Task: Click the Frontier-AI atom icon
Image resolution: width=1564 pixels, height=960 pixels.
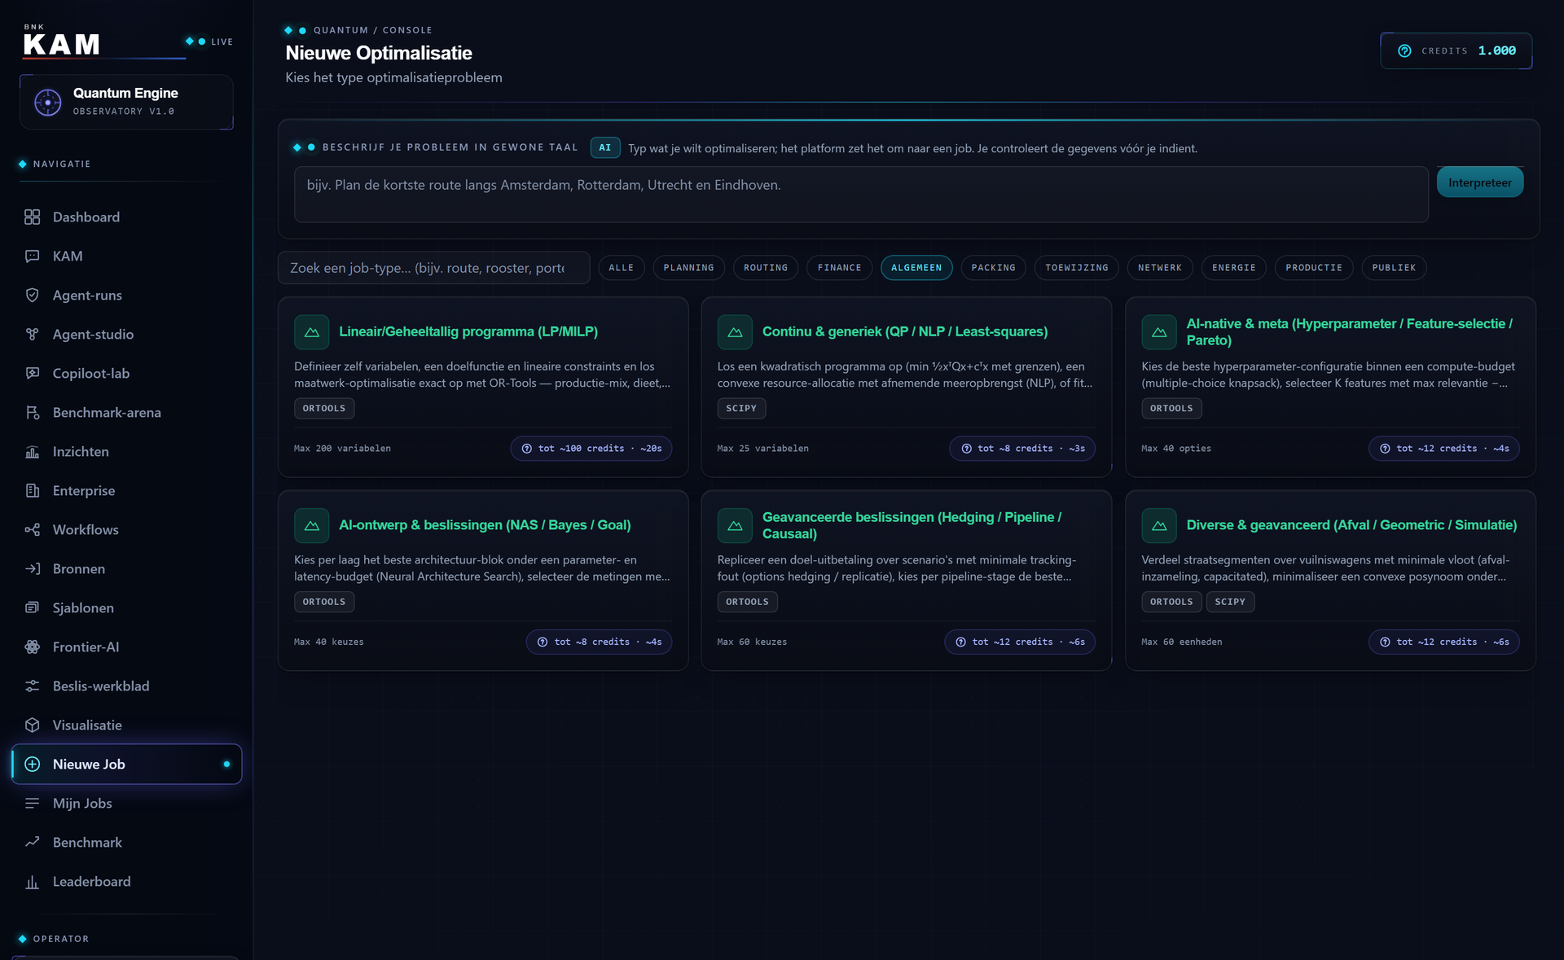Action: tap(32, 647)
